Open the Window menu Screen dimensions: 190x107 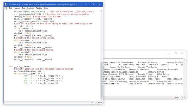39,8
